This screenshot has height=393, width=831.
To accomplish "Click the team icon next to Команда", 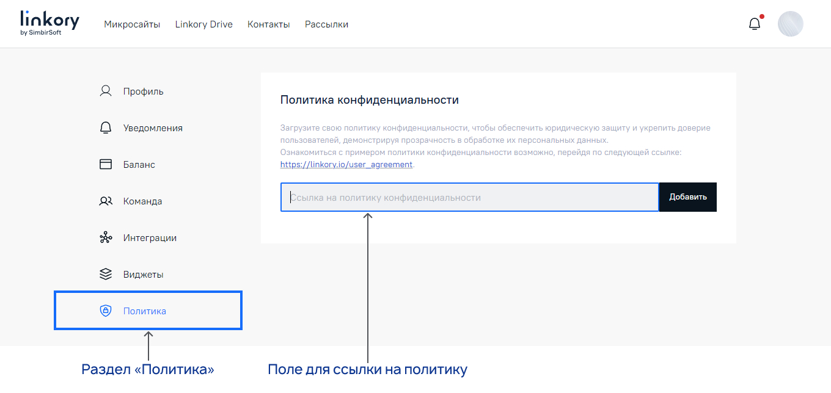I will (104, 200).
